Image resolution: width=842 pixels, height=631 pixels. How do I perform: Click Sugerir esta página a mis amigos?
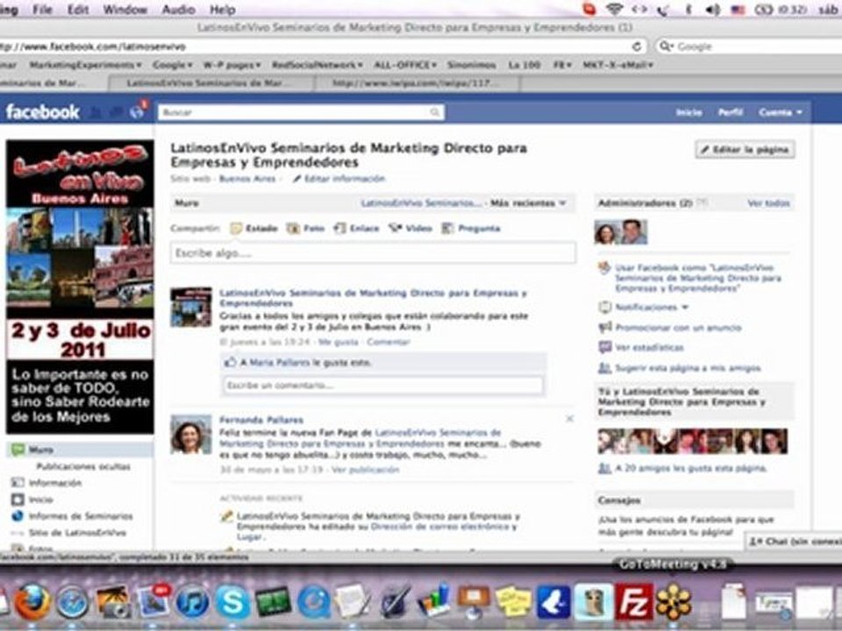click(688, 368)
